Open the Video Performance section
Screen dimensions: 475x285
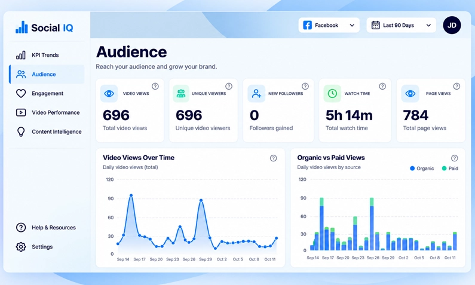(47, 113)
